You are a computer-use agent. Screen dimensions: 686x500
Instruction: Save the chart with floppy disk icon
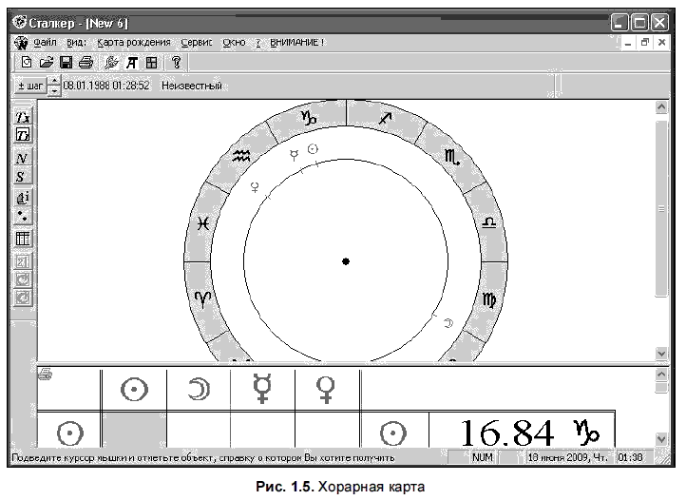click(66, 63)
